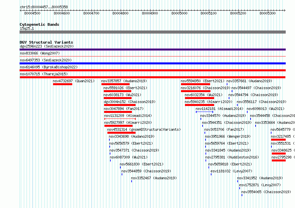This screenshot has height=208, width=295.
Task: Select nsv4531314 (gnomADStructuralVariants) label
Action: tap(144, 129)
